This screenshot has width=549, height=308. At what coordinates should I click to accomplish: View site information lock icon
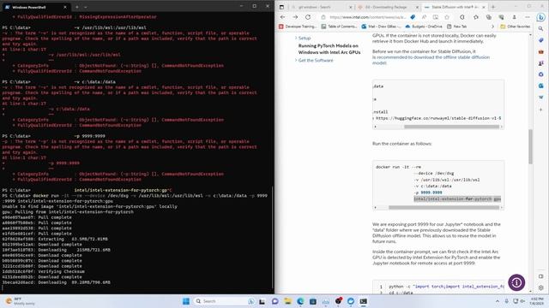(x=323, y=17)
